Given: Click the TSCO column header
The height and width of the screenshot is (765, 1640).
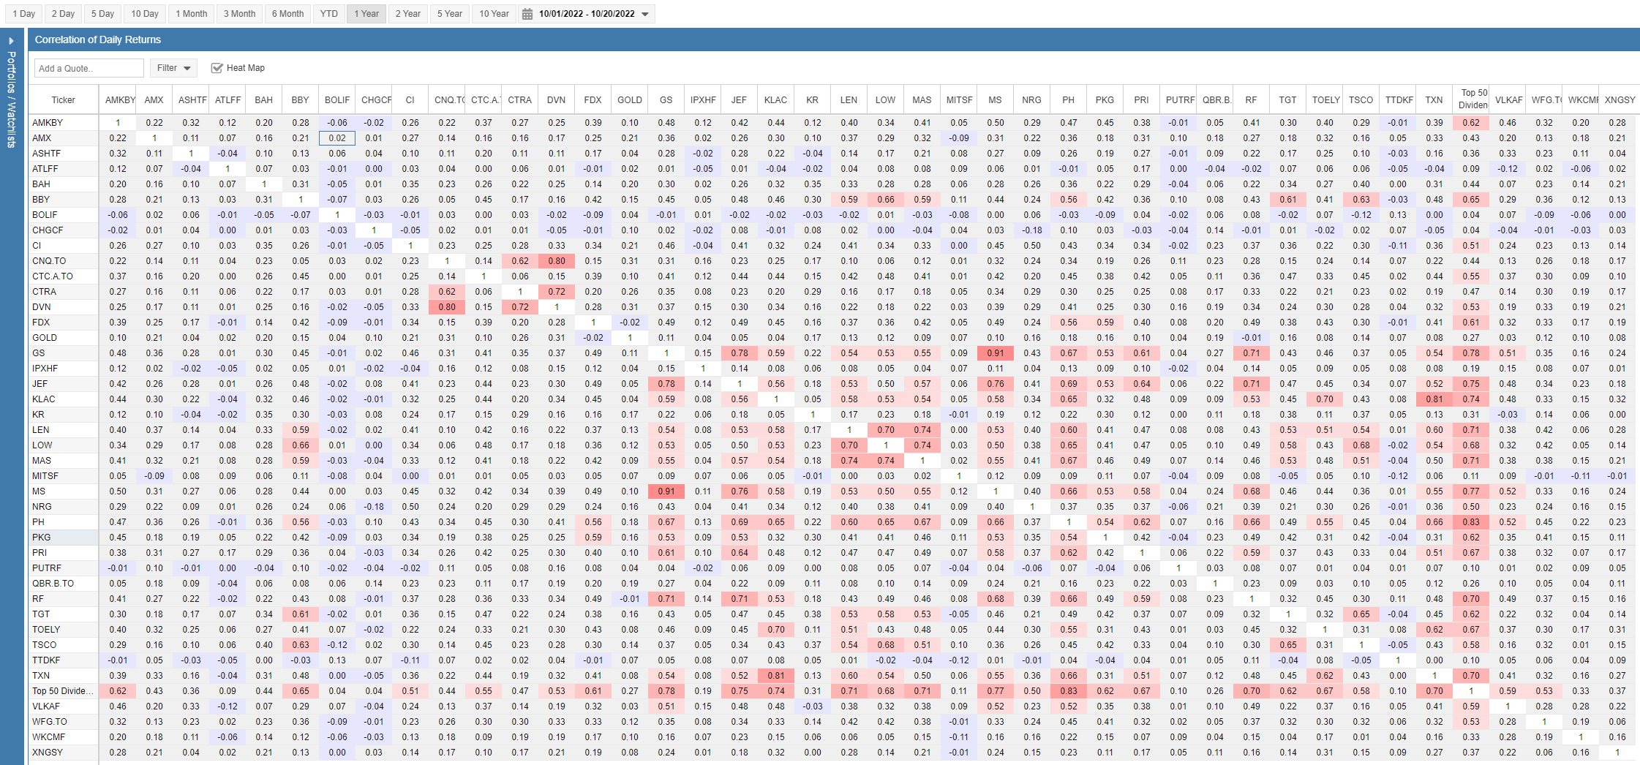Looking at the screenshot, I should 1361,100.
